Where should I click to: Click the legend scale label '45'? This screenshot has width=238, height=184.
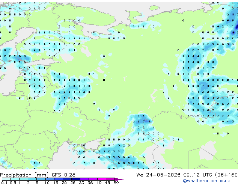pyautogui.click(x=107, y=182)
